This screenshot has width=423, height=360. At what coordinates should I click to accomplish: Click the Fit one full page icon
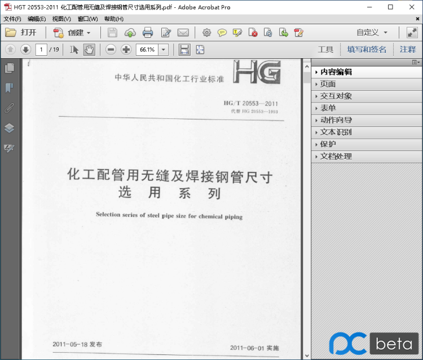(200, 50)
